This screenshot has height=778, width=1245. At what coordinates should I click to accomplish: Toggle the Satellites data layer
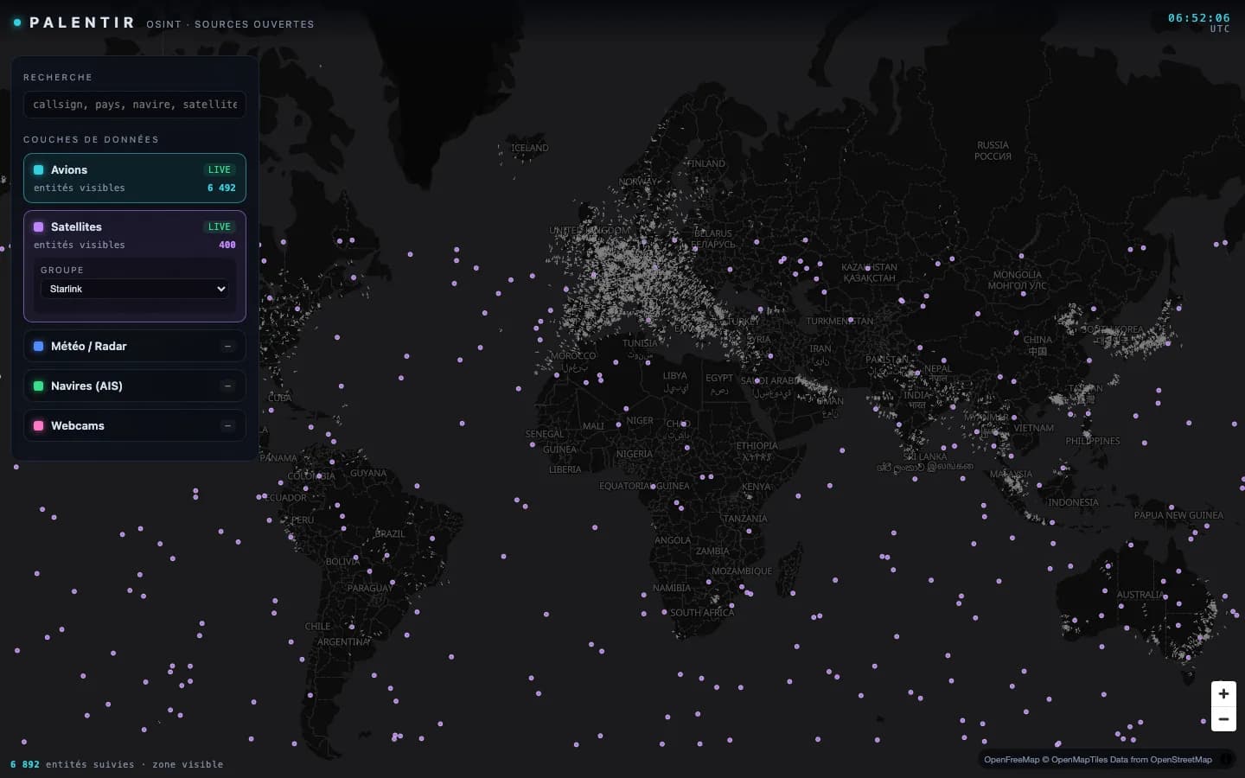point(135,227)
